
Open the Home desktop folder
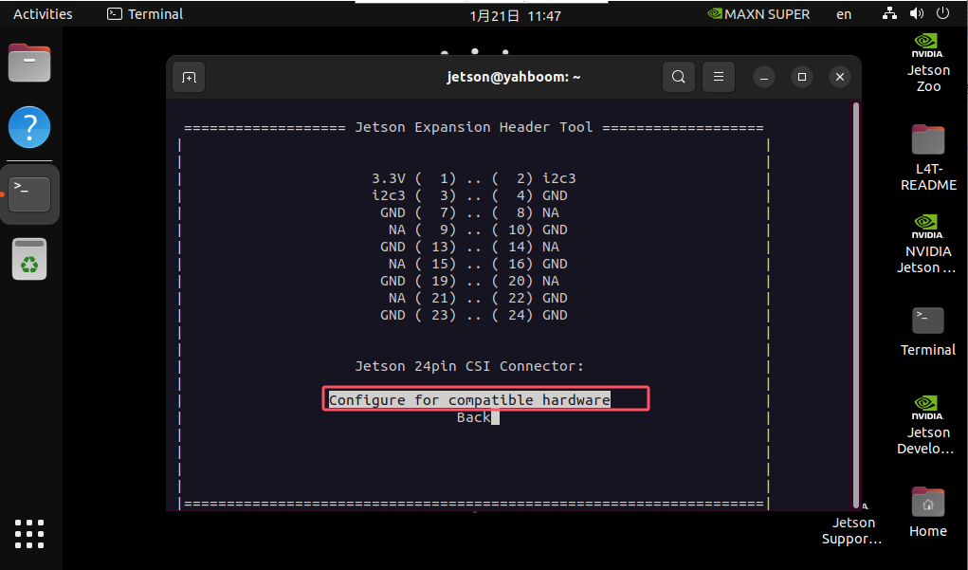[x=928, y=512]
